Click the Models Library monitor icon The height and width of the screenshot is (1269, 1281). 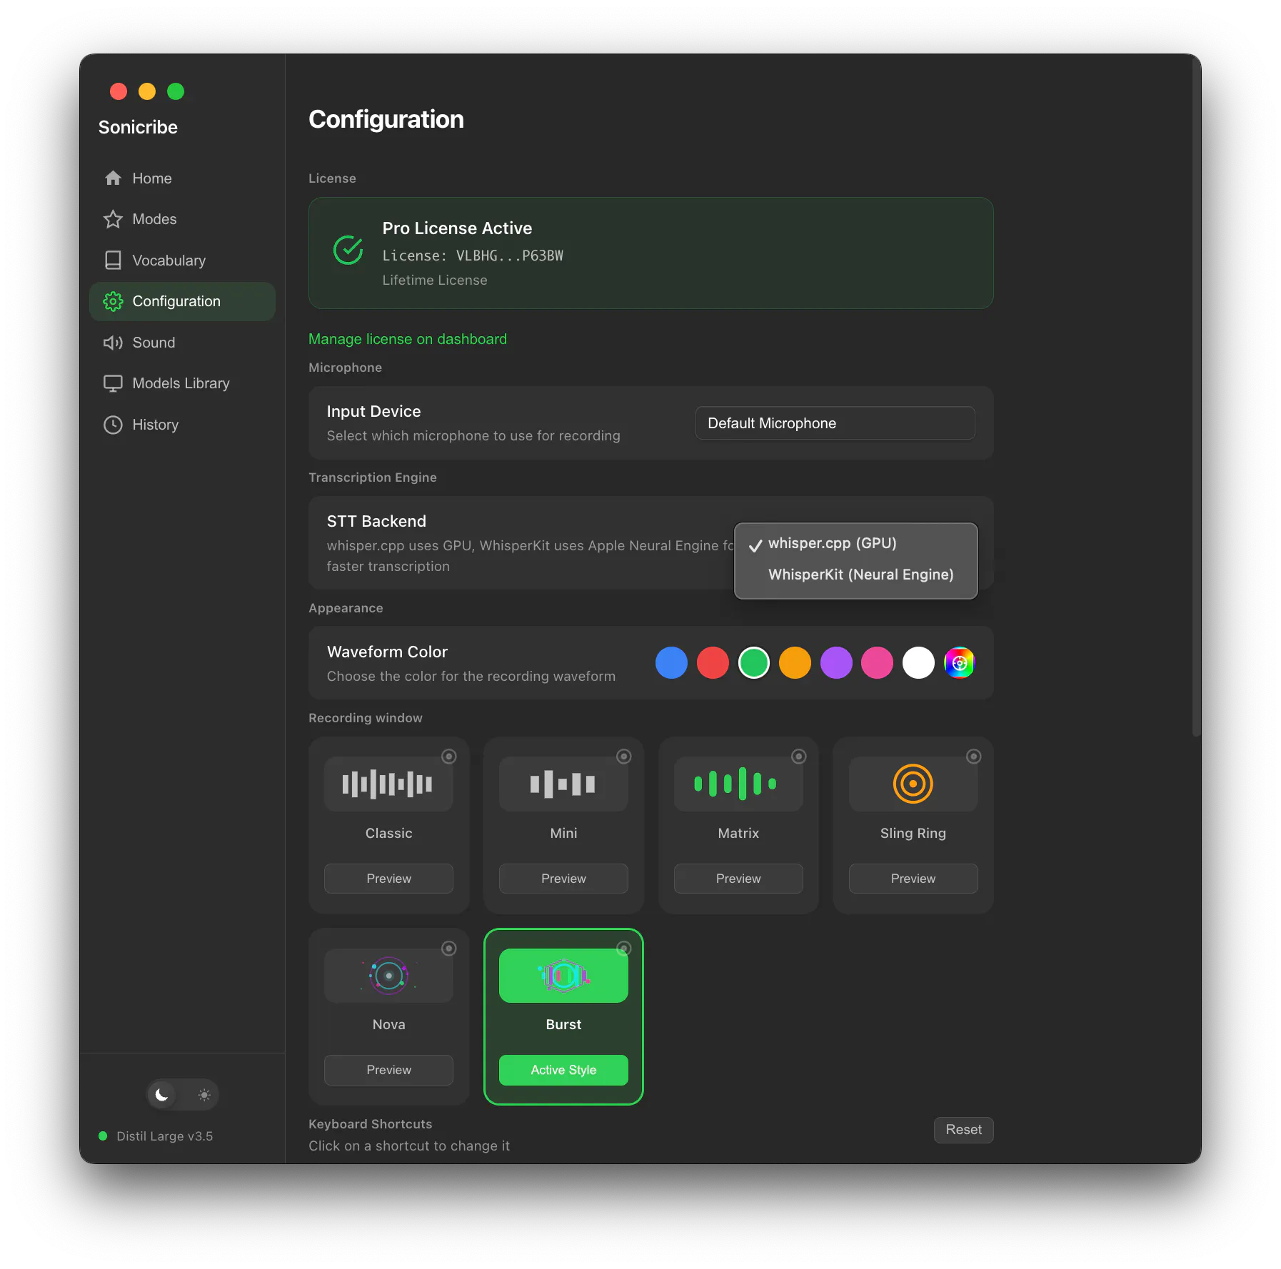click(113, 383)
